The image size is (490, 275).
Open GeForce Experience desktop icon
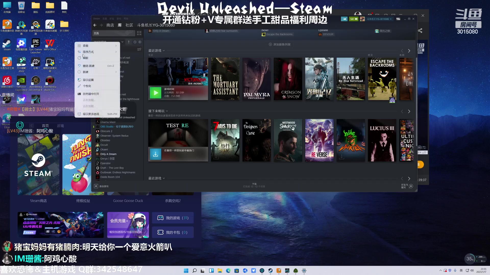21,84
